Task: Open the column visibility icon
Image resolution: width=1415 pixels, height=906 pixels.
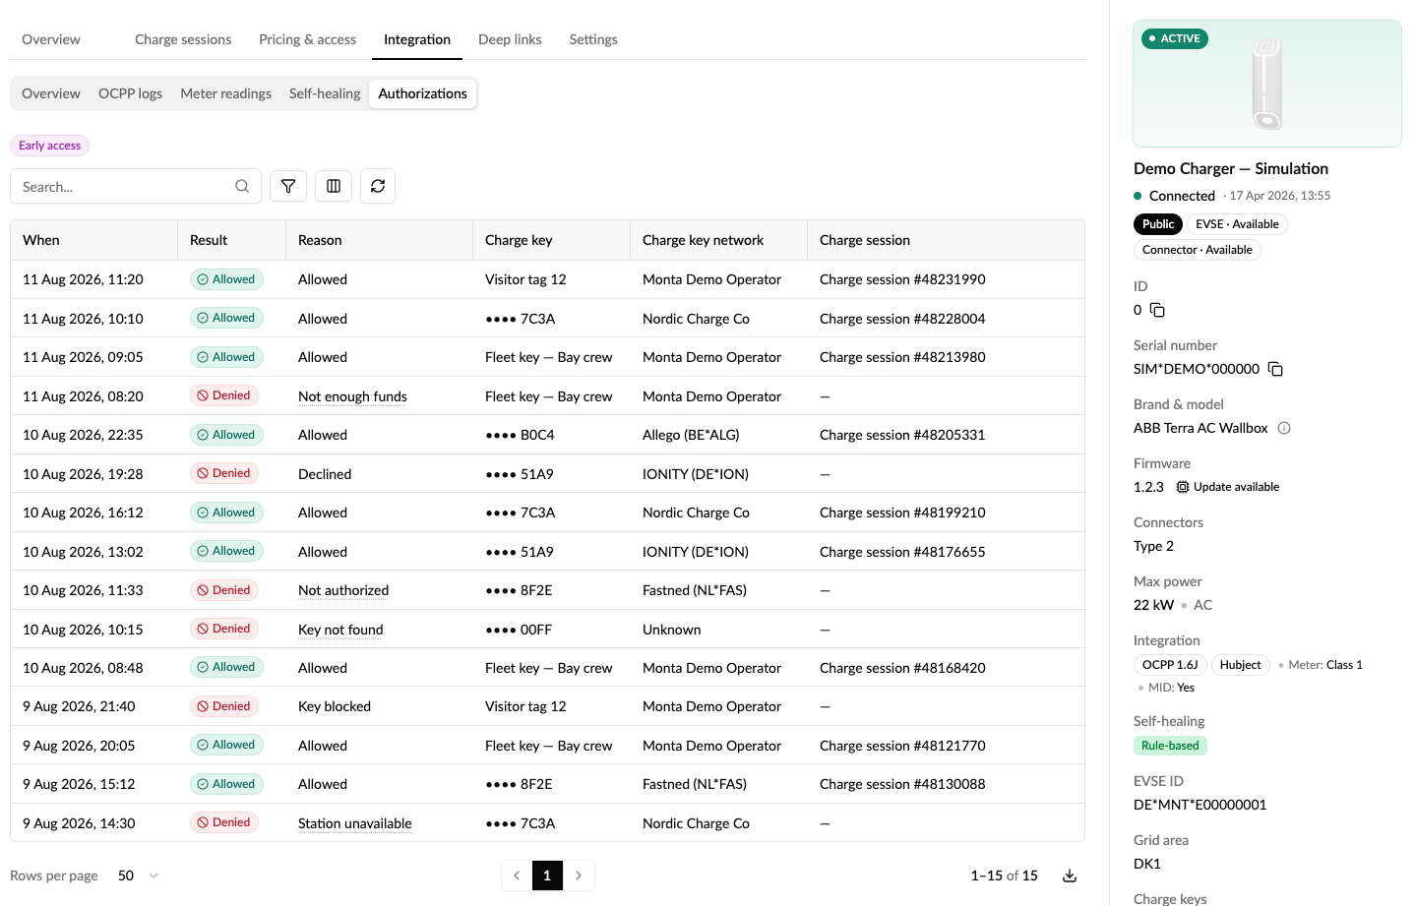Action: [x=334, y=186]
